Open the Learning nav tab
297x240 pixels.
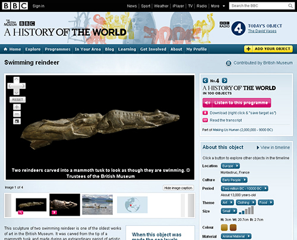point(127,49)
